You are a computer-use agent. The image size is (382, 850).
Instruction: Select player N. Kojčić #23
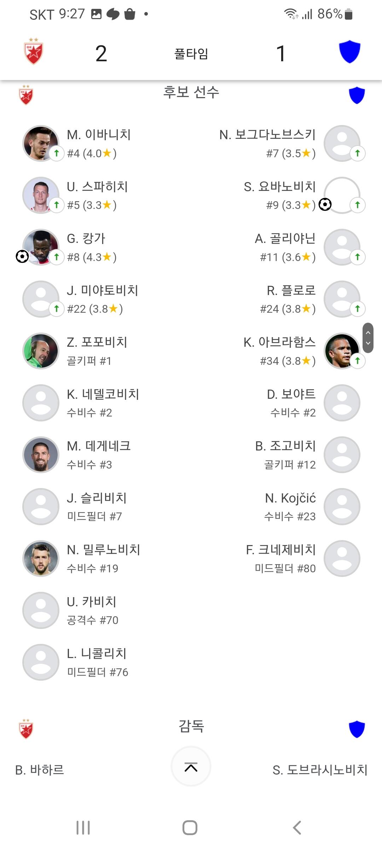click(x=290, y=507)
